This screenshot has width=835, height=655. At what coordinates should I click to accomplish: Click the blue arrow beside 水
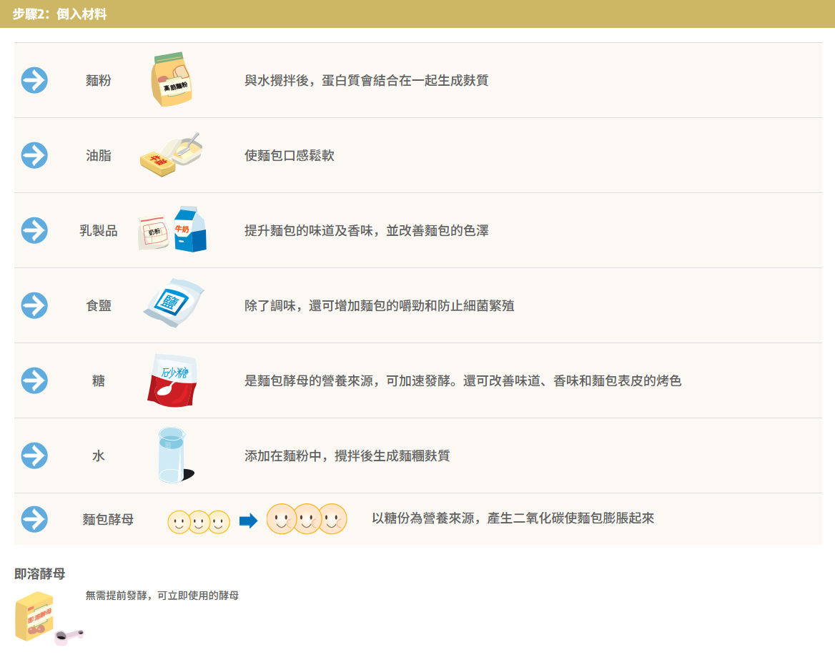click(34, 455)
